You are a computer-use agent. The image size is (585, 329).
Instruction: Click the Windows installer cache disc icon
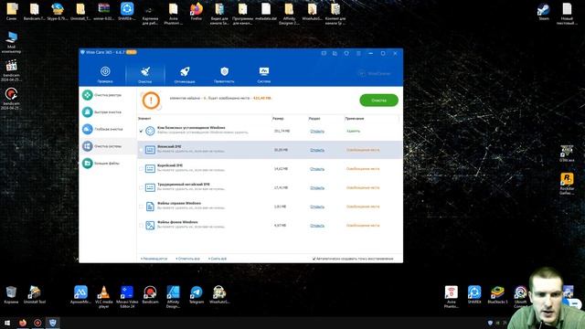point(150,131)
